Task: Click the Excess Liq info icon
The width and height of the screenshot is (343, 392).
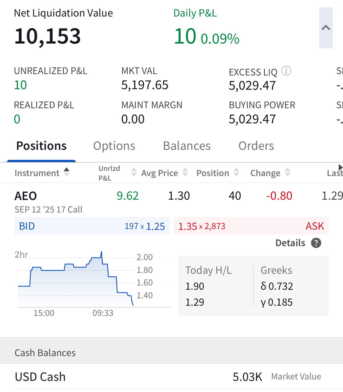Action: coord(286,71)
